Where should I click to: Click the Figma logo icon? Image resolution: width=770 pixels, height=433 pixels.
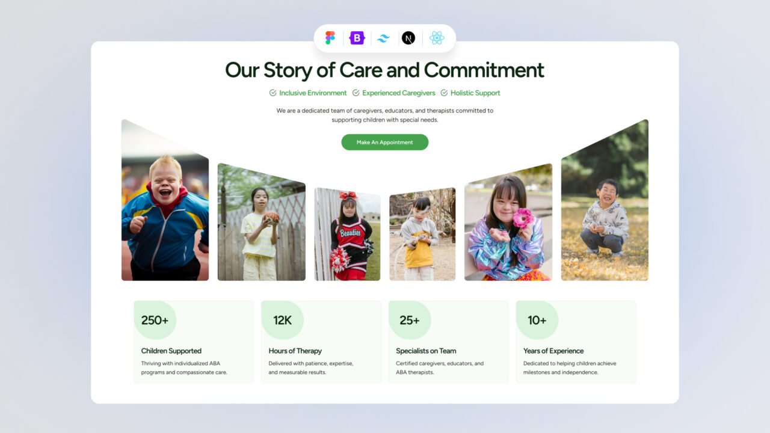coord(330,38)
